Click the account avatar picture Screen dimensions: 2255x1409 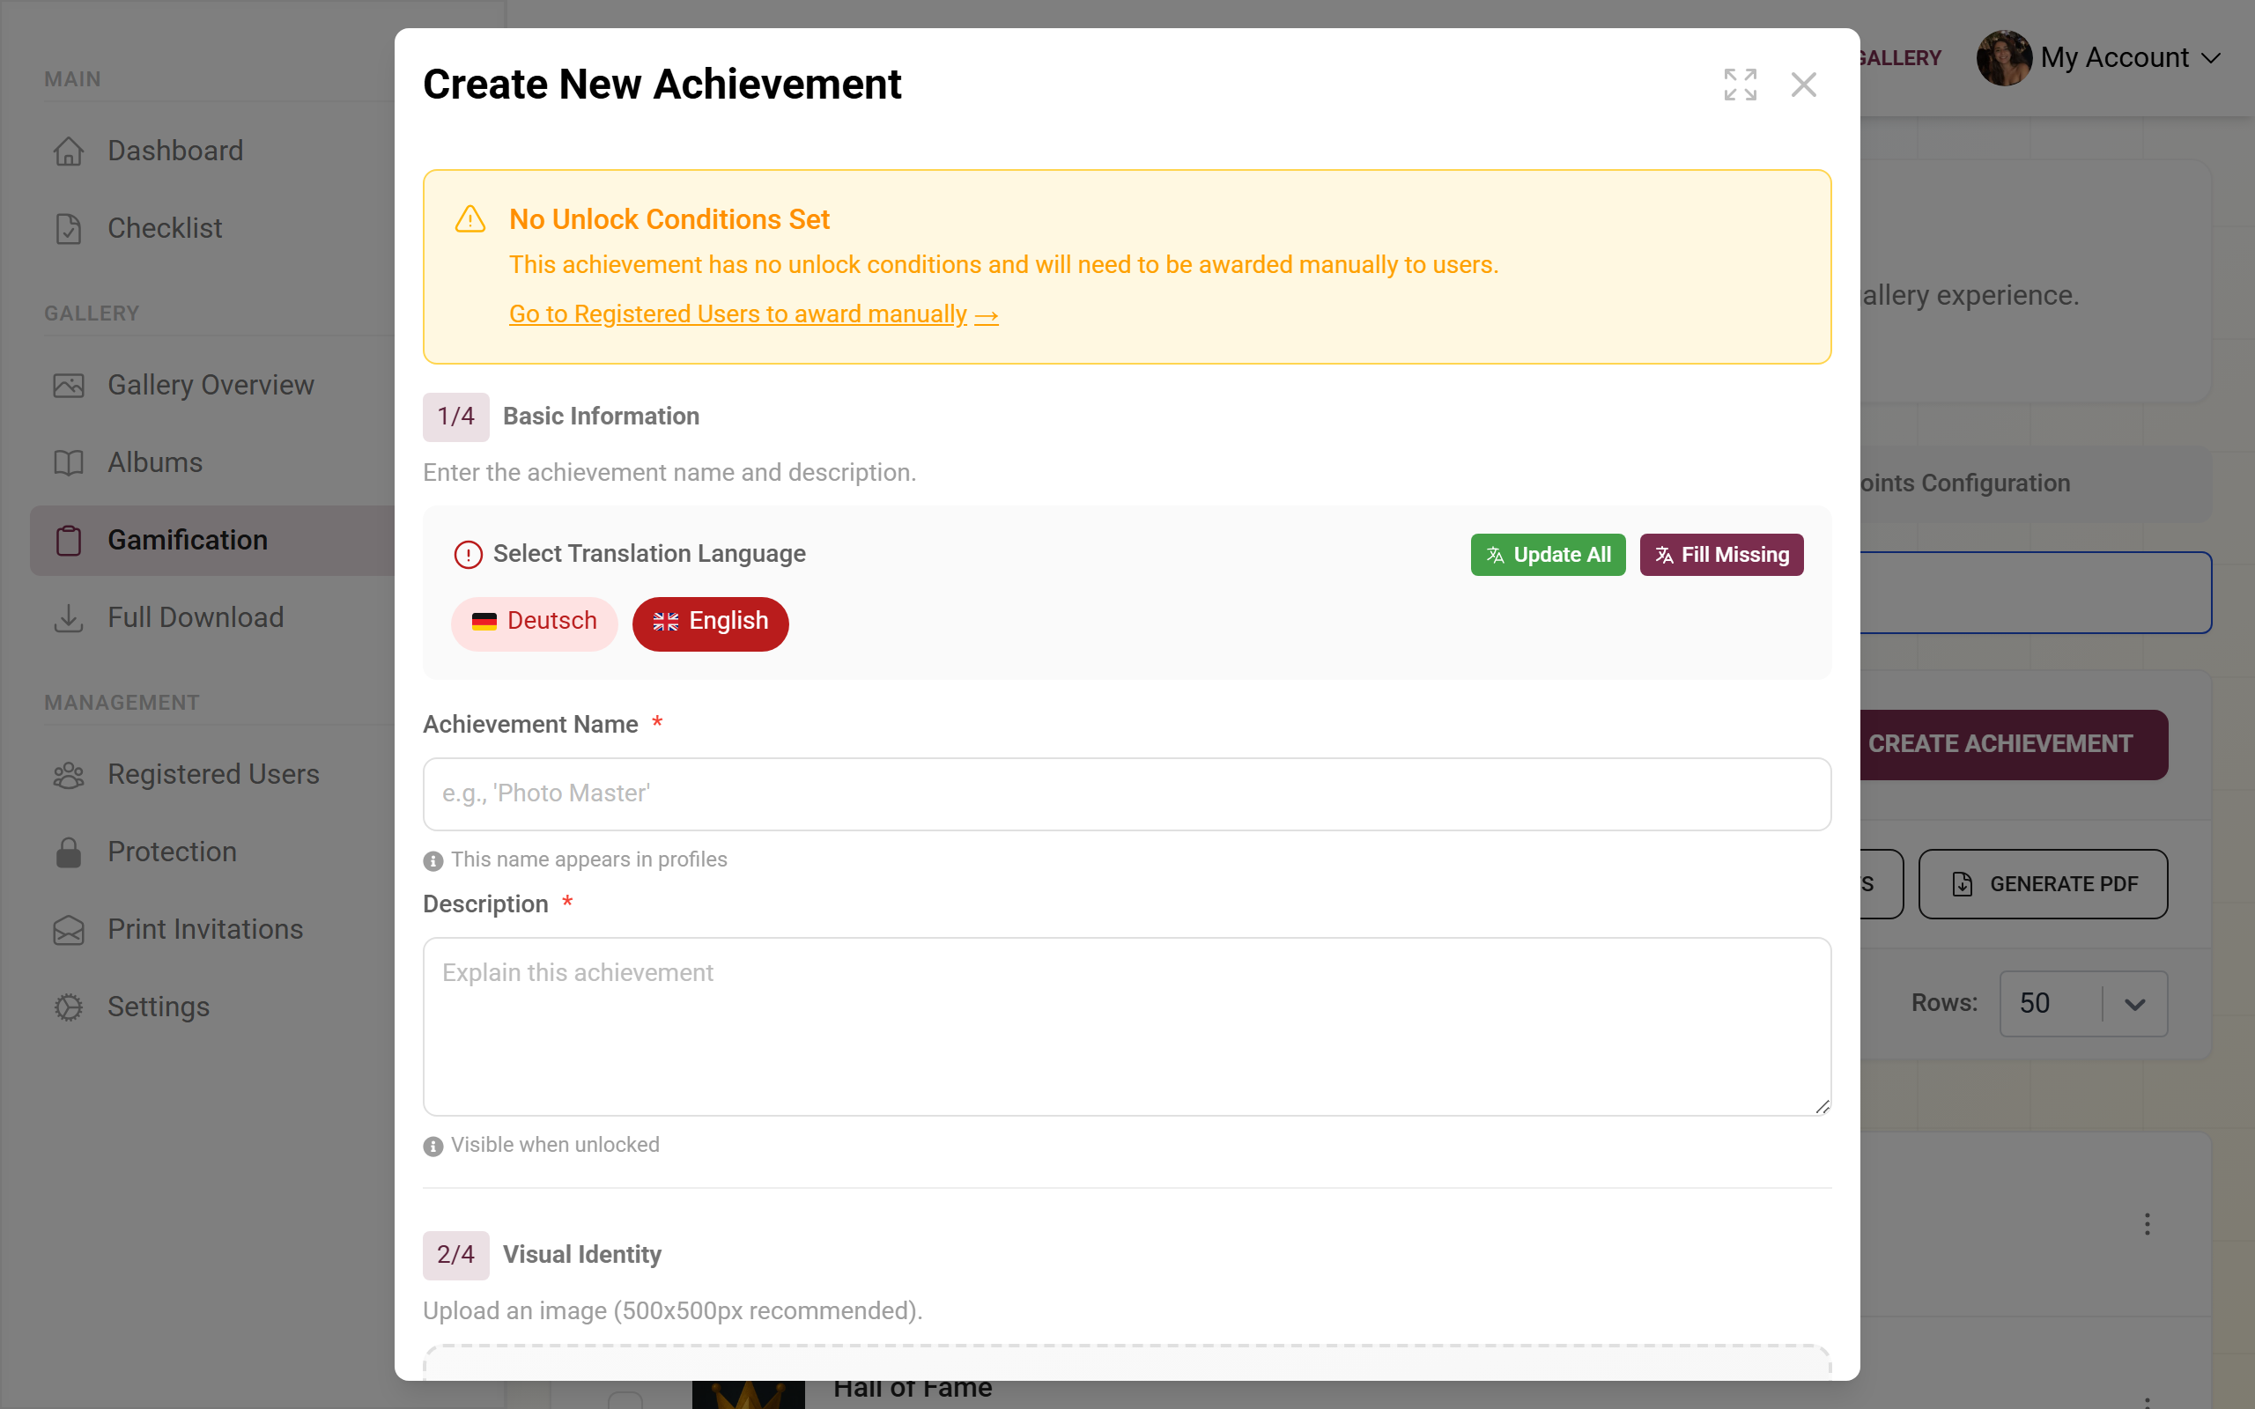point(2003,58)
